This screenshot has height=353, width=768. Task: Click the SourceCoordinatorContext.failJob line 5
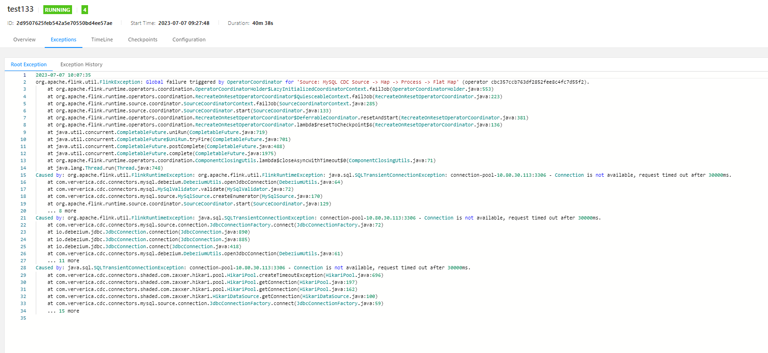click(x=213, y=103)
